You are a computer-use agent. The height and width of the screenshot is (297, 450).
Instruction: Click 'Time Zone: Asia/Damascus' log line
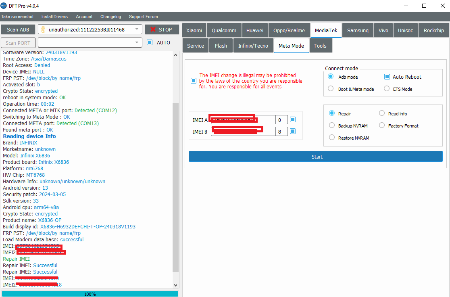tap(34, 59)
